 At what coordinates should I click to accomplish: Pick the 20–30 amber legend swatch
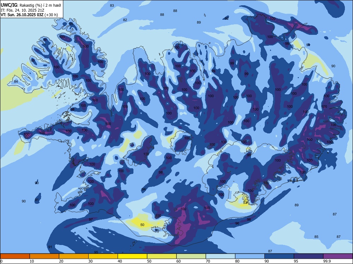pos(74,256)
